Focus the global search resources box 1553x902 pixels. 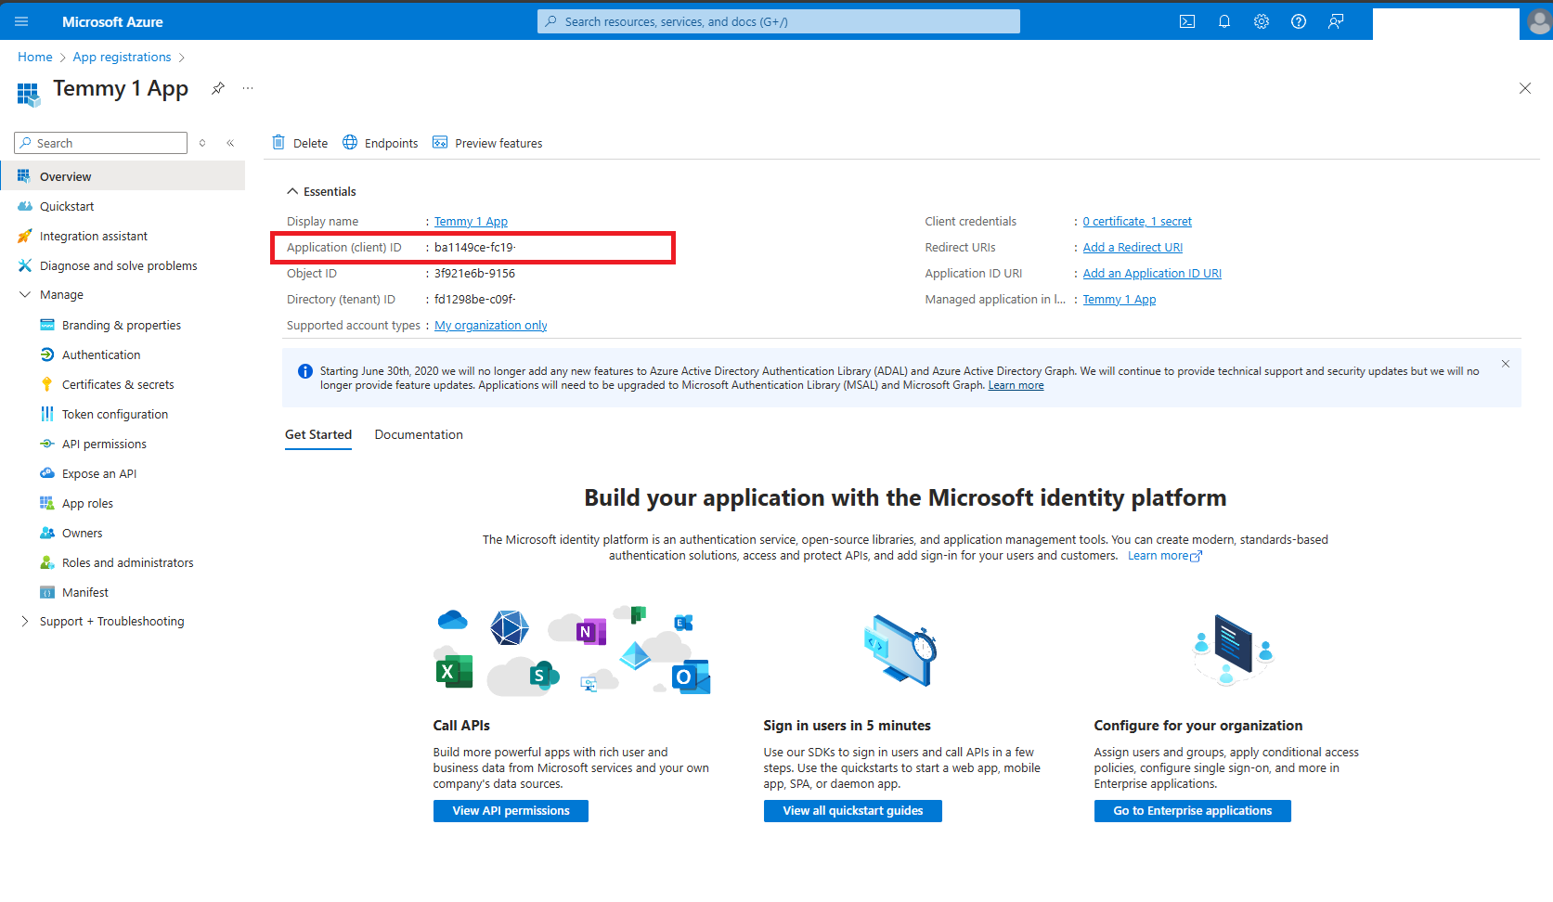click(778, 21)
